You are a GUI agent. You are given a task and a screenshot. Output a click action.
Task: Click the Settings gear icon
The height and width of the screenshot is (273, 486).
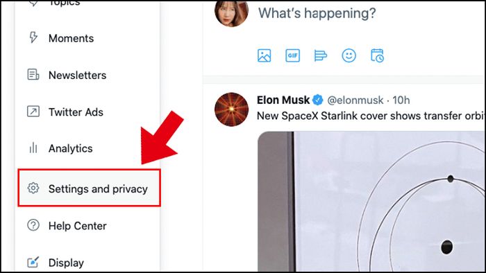[33, 188]
